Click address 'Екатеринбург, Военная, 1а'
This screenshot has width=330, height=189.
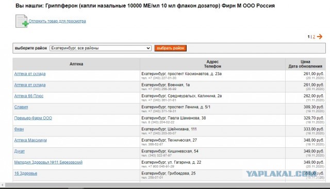pyautogui.click(x=166, y=85)
